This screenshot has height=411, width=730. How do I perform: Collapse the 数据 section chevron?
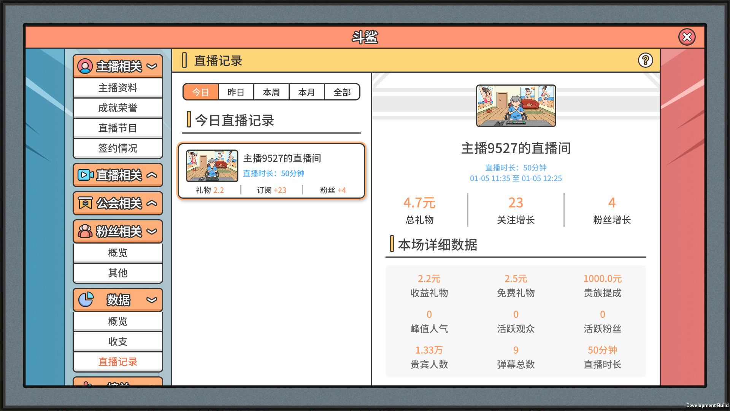[152, 300]
